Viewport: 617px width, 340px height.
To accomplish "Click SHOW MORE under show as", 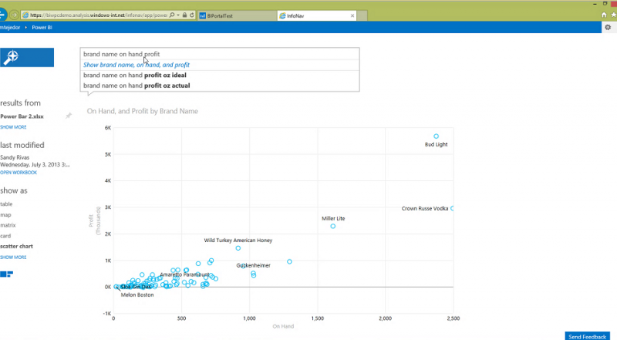I will 13,257.
